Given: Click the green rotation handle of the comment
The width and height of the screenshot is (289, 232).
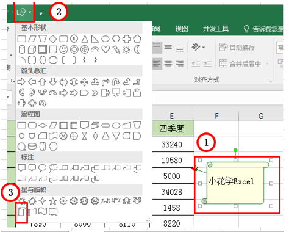Looking at the screenshot, I should (x=235, y=150).
